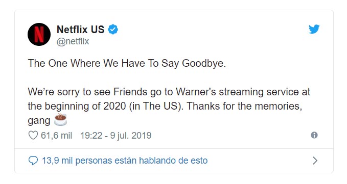Open the @netflix handle link
The height and width of the screenshot is (184, 347).
point(73,41)
